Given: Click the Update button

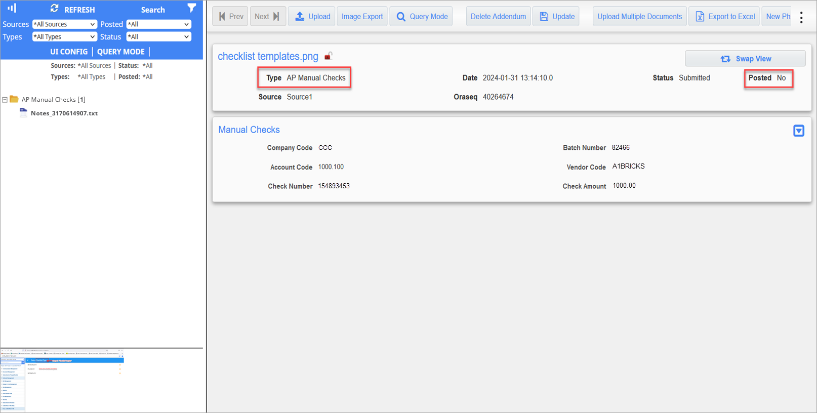Looking at the screenshot, I should click(x=556, y=16).
